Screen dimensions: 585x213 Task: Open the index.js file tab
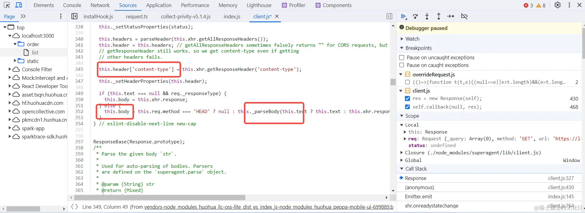(x=232, y=17)
